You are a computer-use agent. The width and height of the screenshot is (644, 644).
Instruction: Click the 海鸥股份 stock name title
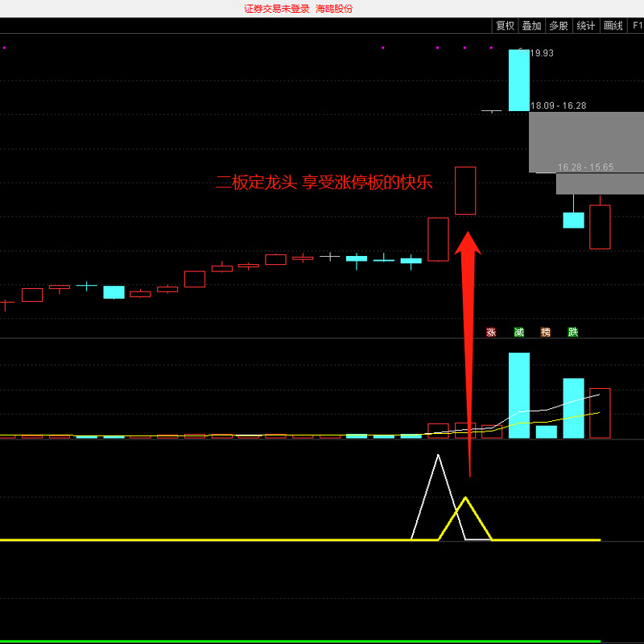pos(334,9)
